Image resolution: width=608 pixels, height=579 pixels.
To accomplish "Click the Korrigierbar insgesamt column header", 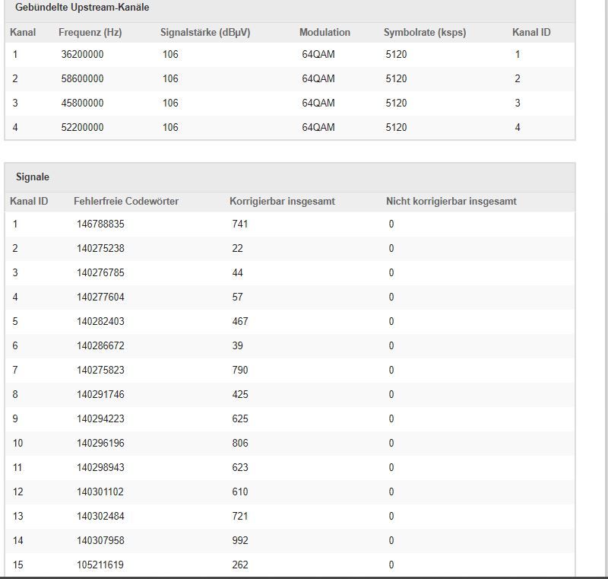I will [x=282, y=202].
